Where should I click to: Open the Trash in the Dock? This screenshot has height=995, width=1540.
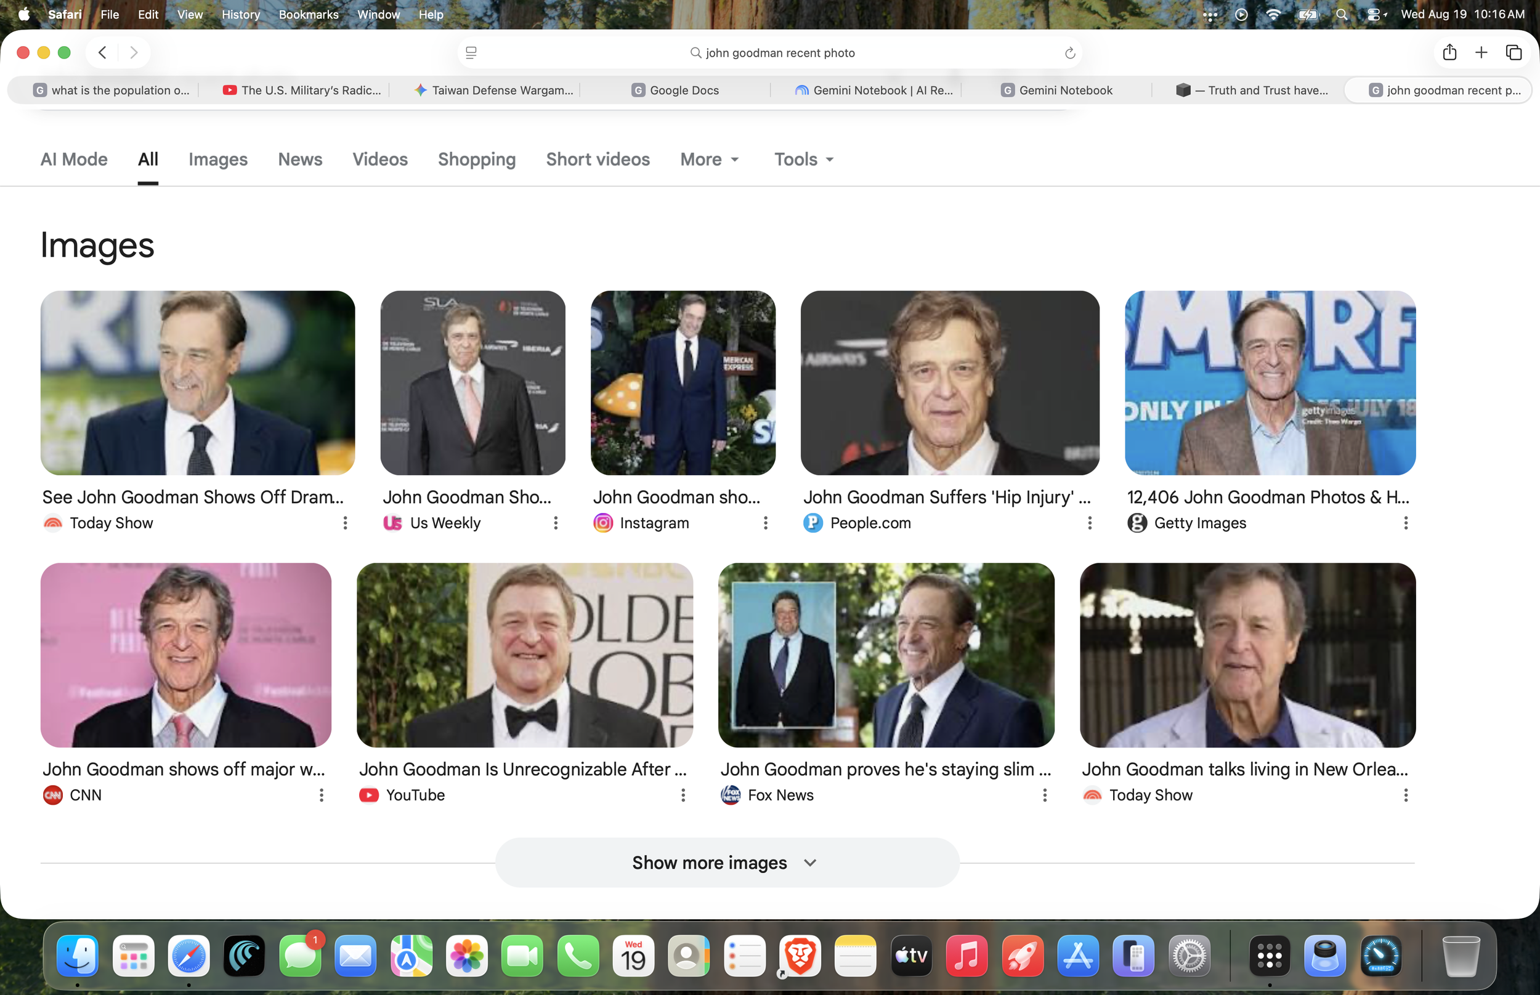1461,956
